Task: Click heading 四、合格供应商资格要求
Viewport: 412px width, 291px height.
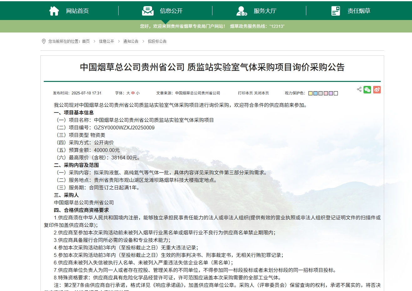Action: (81, 210)
